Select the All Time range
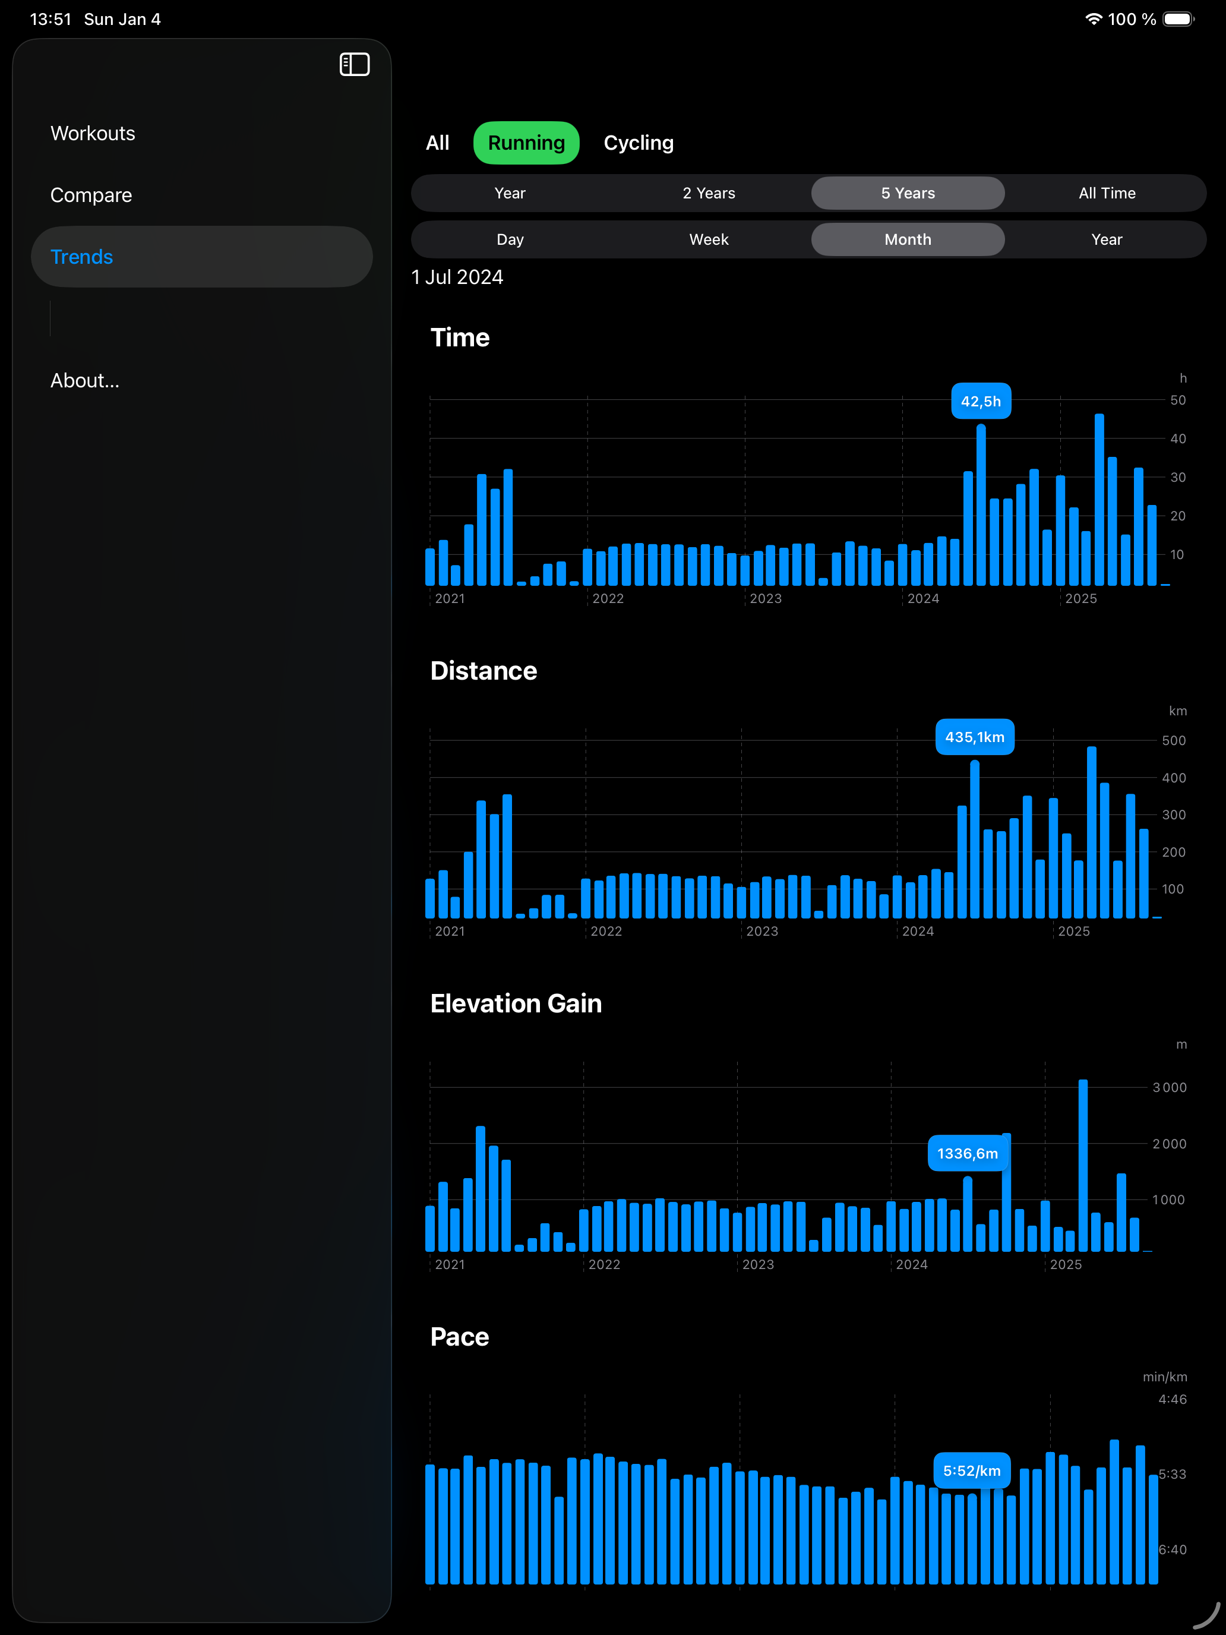 [1106, 193]
